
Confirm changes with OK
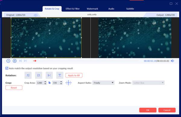(148, 110)
